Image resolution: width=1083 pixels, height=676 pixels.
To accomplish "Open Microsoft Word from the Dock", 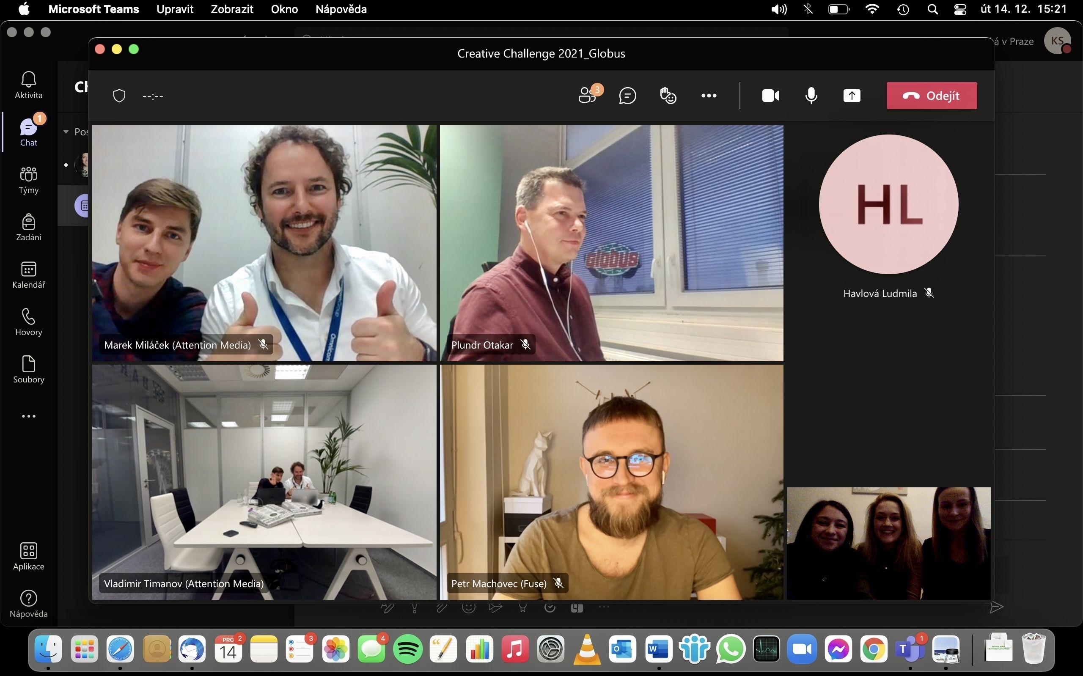I will [x=659, y=649].
